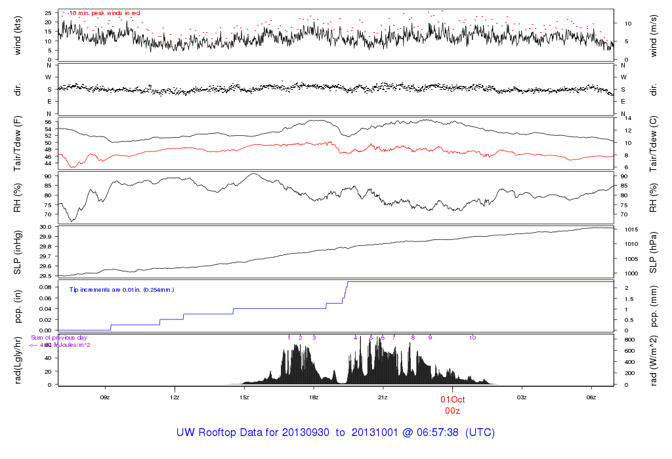The width and height of the screenshot is (672, 459).
Task: Click the '03z' time axis label
Action: pyautogui.click(x=522, y=397)
